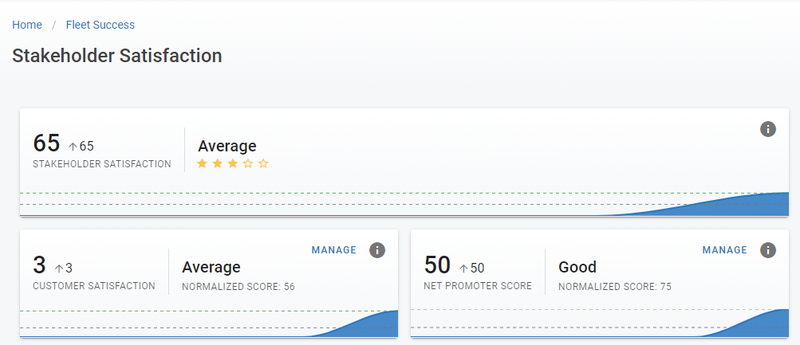
Task: Click the large score value 65
Action: pos(46,143)
